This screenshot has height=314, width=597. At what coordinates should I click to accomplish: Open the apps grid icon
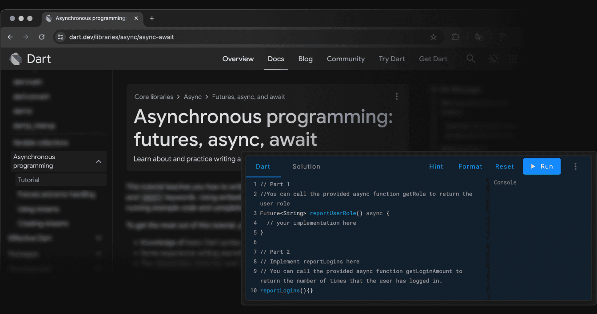pyautogui.click(x=513, y=59)
